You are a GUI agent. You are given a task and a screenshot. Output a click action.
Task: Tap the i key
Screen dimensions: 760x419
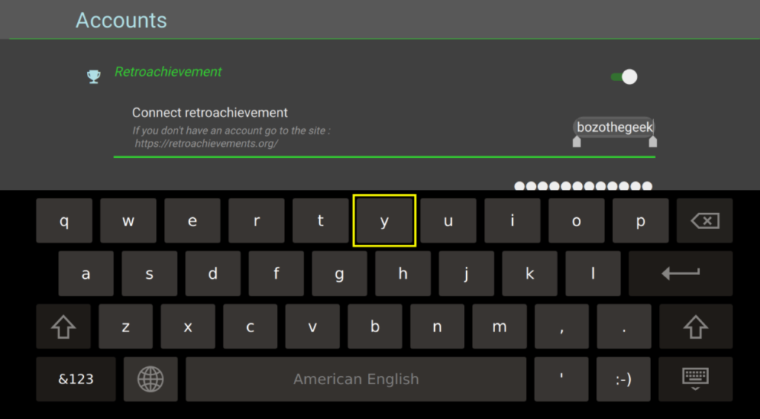tap(512, 221)
